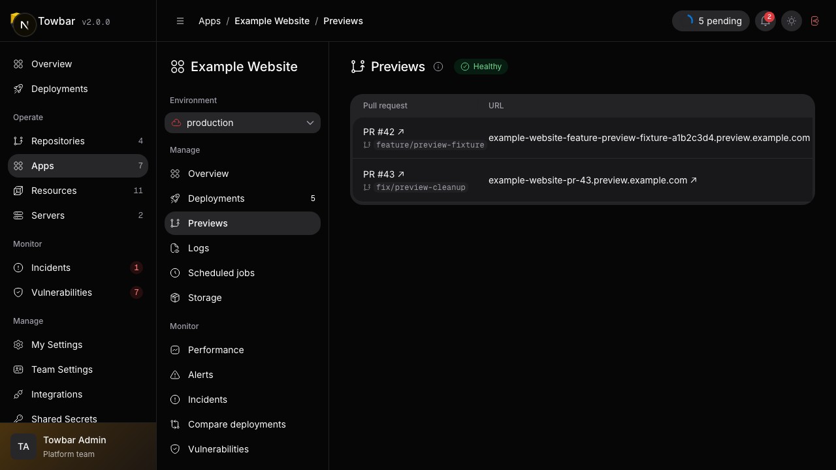Go to Apps breadcrumb
This screenshot has width=836, height=470.
coord(210,21)
